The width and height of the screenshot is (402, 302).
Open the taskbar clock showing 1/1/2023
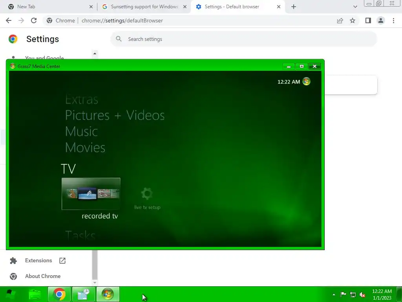(x=382, y=294)
